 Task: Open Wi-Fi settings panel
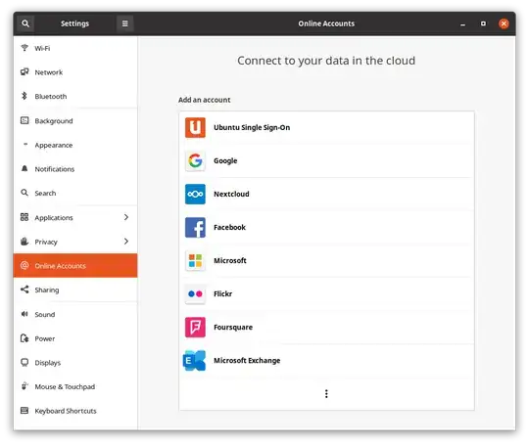[x=75, y=48]
